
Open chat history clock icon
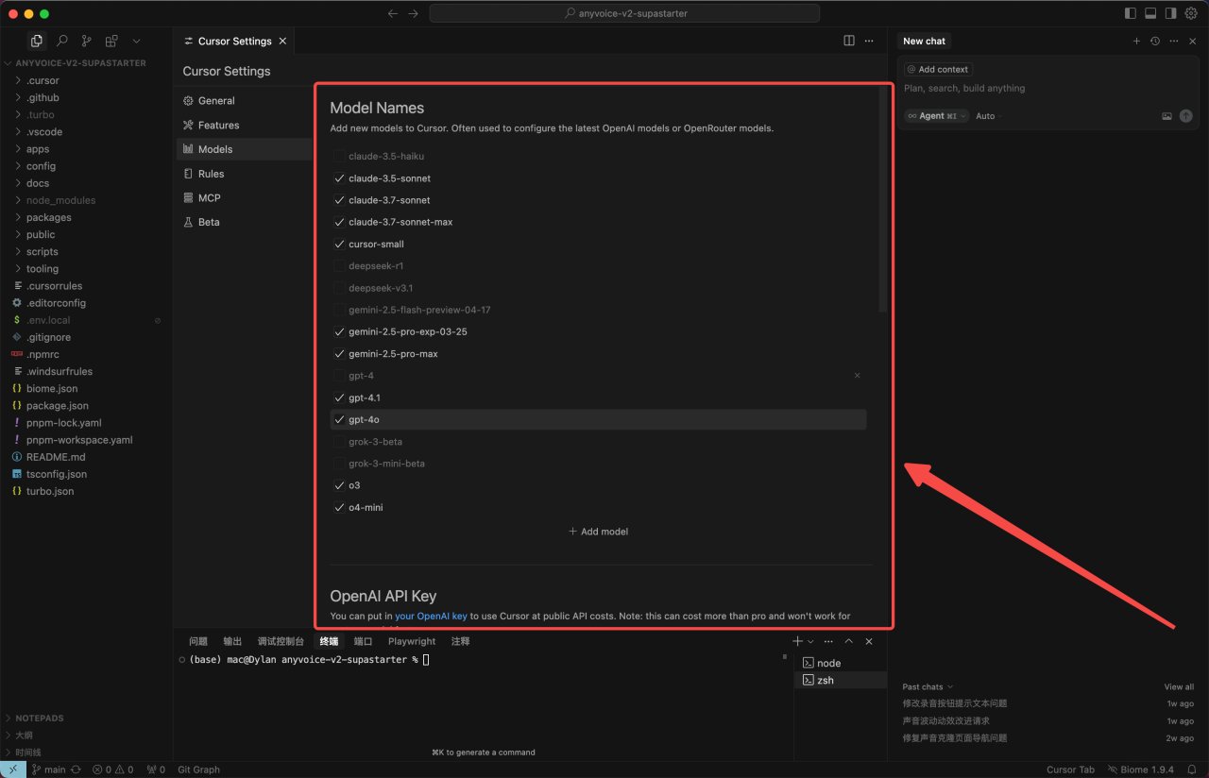pyautogui.click(x=1155, y=41)
